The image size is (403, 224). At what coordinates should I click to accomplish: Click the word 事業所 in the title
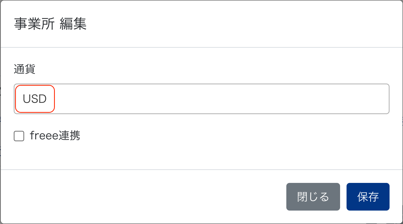click(x=34, y=24)
